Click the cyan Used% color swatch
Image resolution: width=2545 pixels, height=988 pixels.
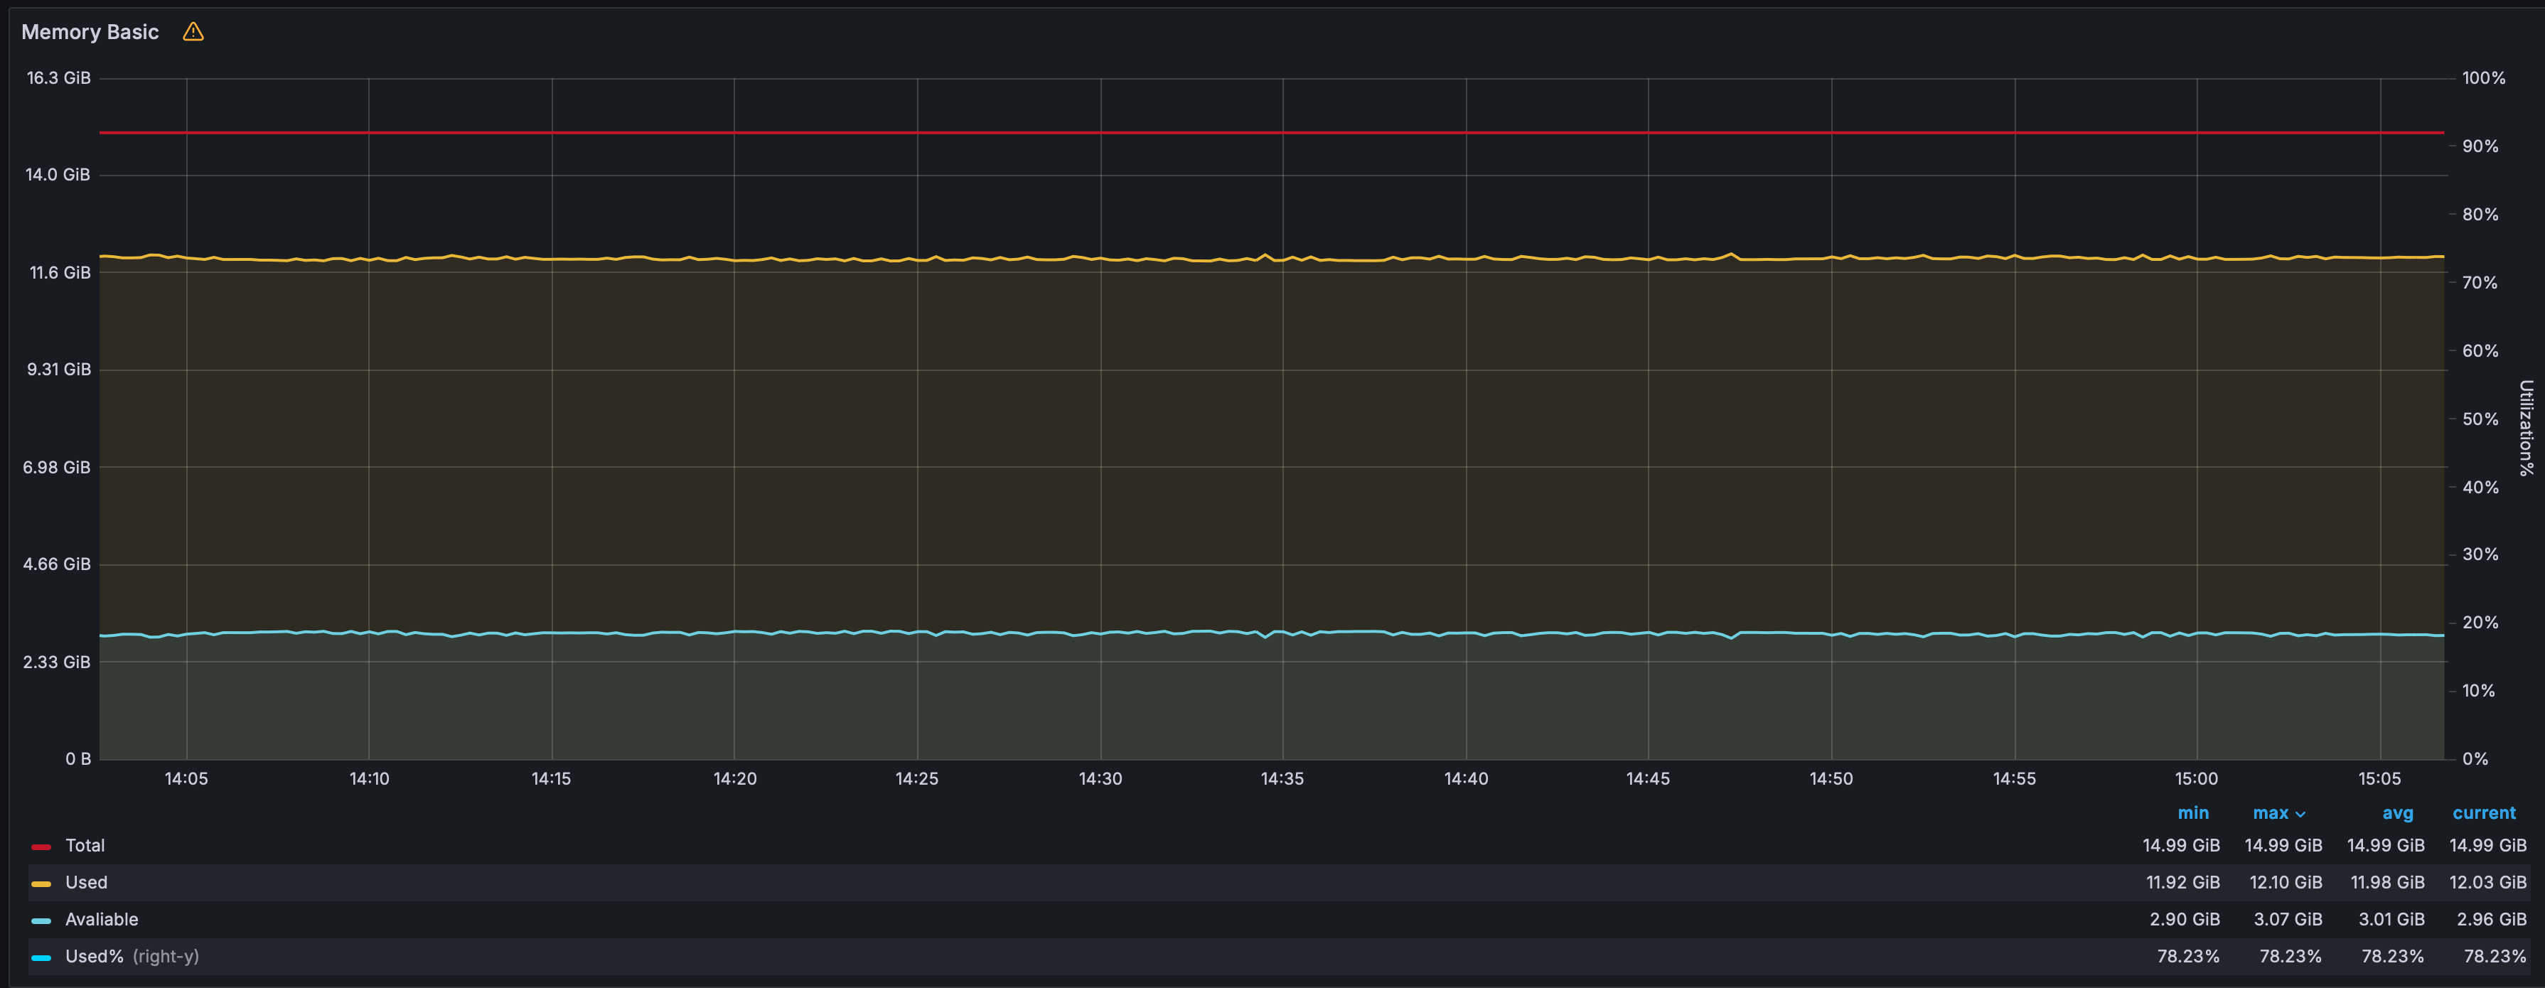[x=41, y=957]
